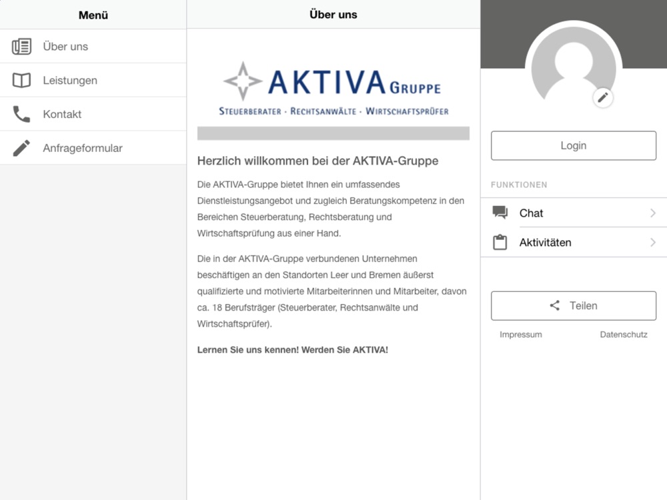Click the bold text Lernen Sie uns kennen
This screenshot has height=500, width=667.
click(293, 350)
